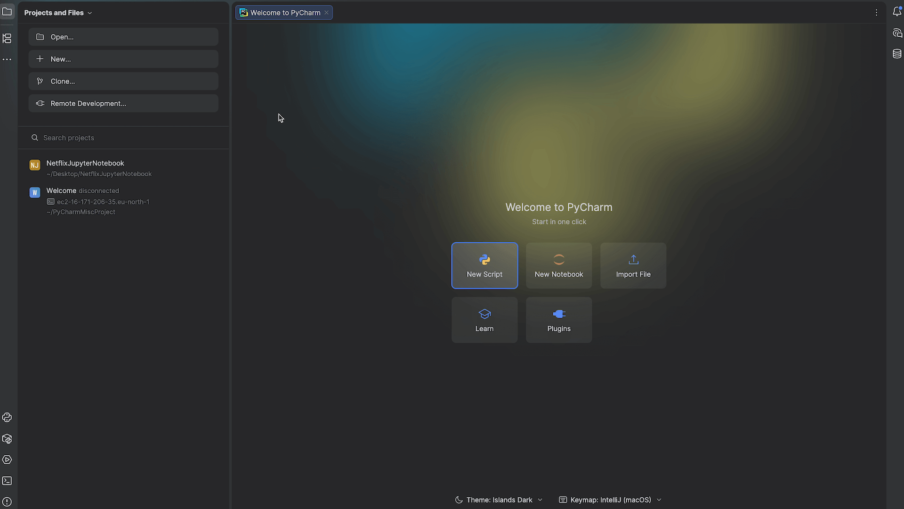
Task: Expand the Projects and Files dropdown
Action: (x=58, y=13)
